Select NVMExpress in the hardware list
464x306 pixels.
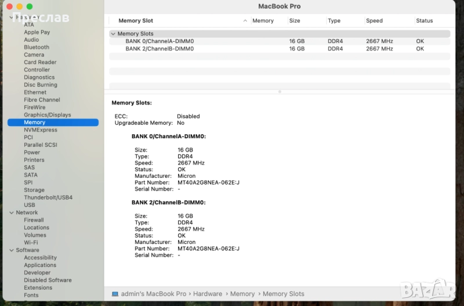tap(41, 130)
